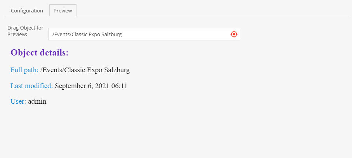
Task: Click 'Events' in the Full path line
Action: [52, 70]
